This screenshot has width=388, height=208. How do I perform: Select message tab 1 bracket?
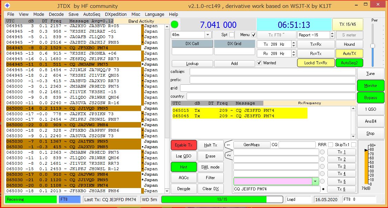coord(228,145)
